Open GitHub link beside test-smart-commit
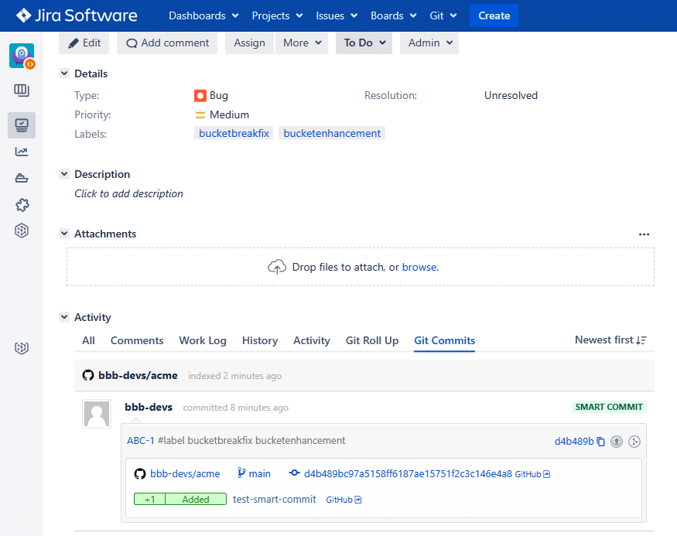The image size is (677, 536). click(344, 500)
